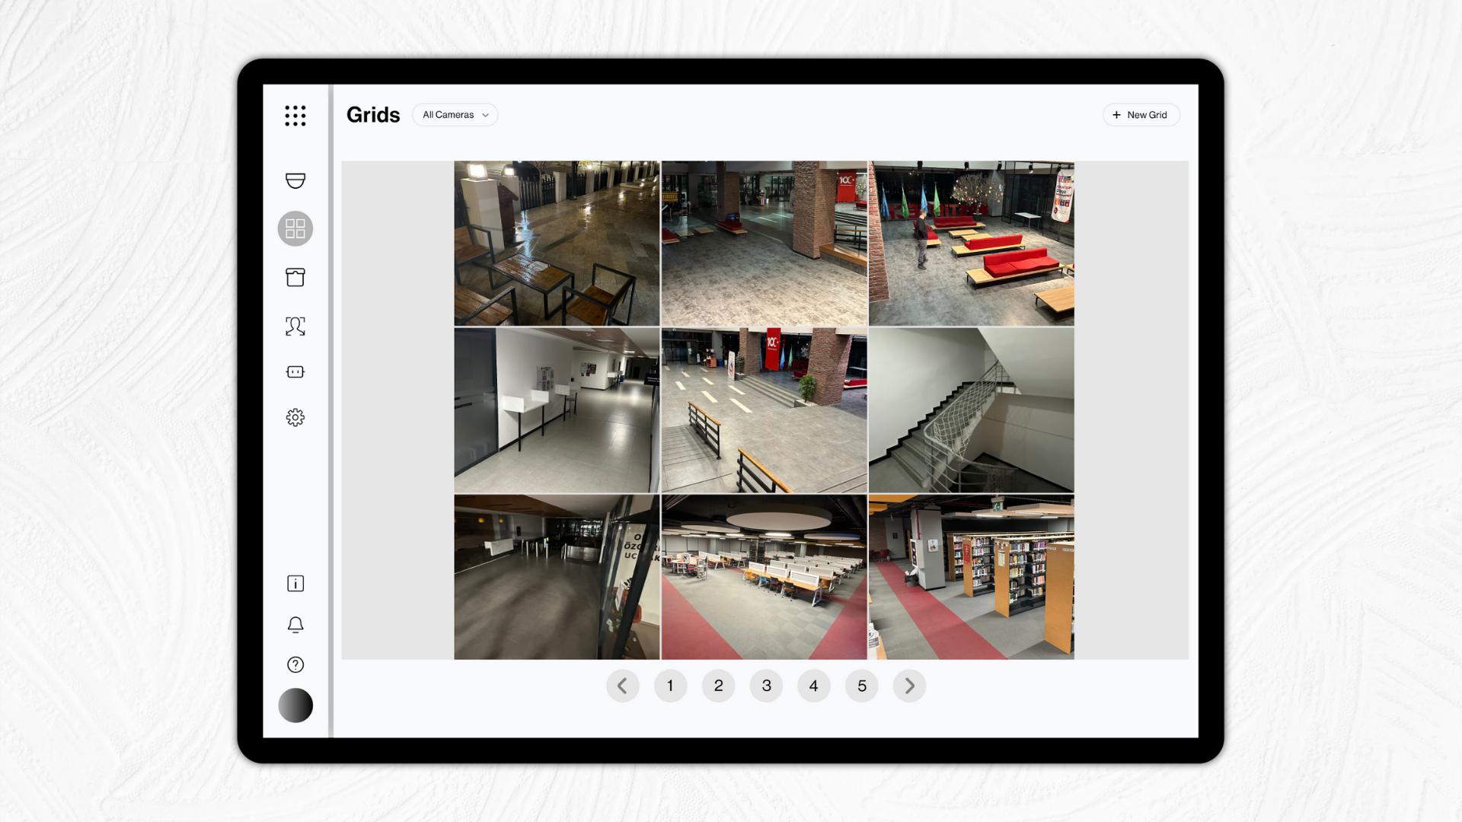Expand the All Cameras dropdown
The height and width of the screenshot is (822, 1462).
click(x=455, y=115)
